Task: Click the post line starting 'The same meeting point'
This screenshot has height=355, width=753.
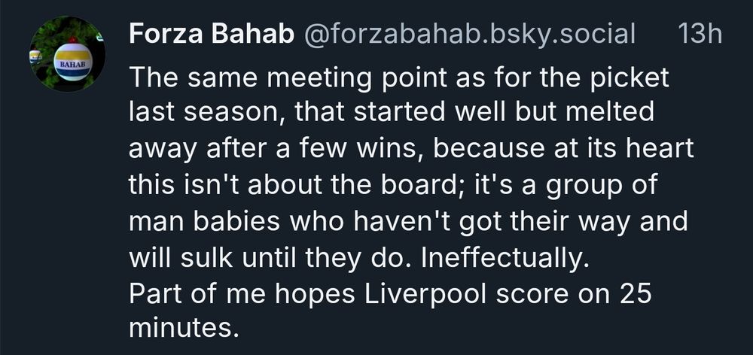Action: click(399, 78)
